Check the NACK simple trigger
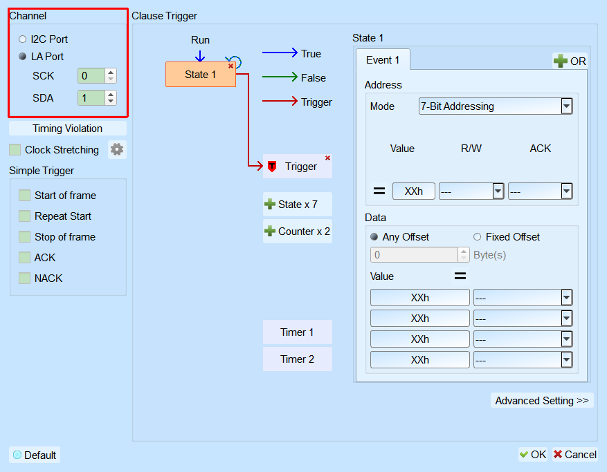Image resolution: width=607 pixels, height=472 pixels. point(24,279)
